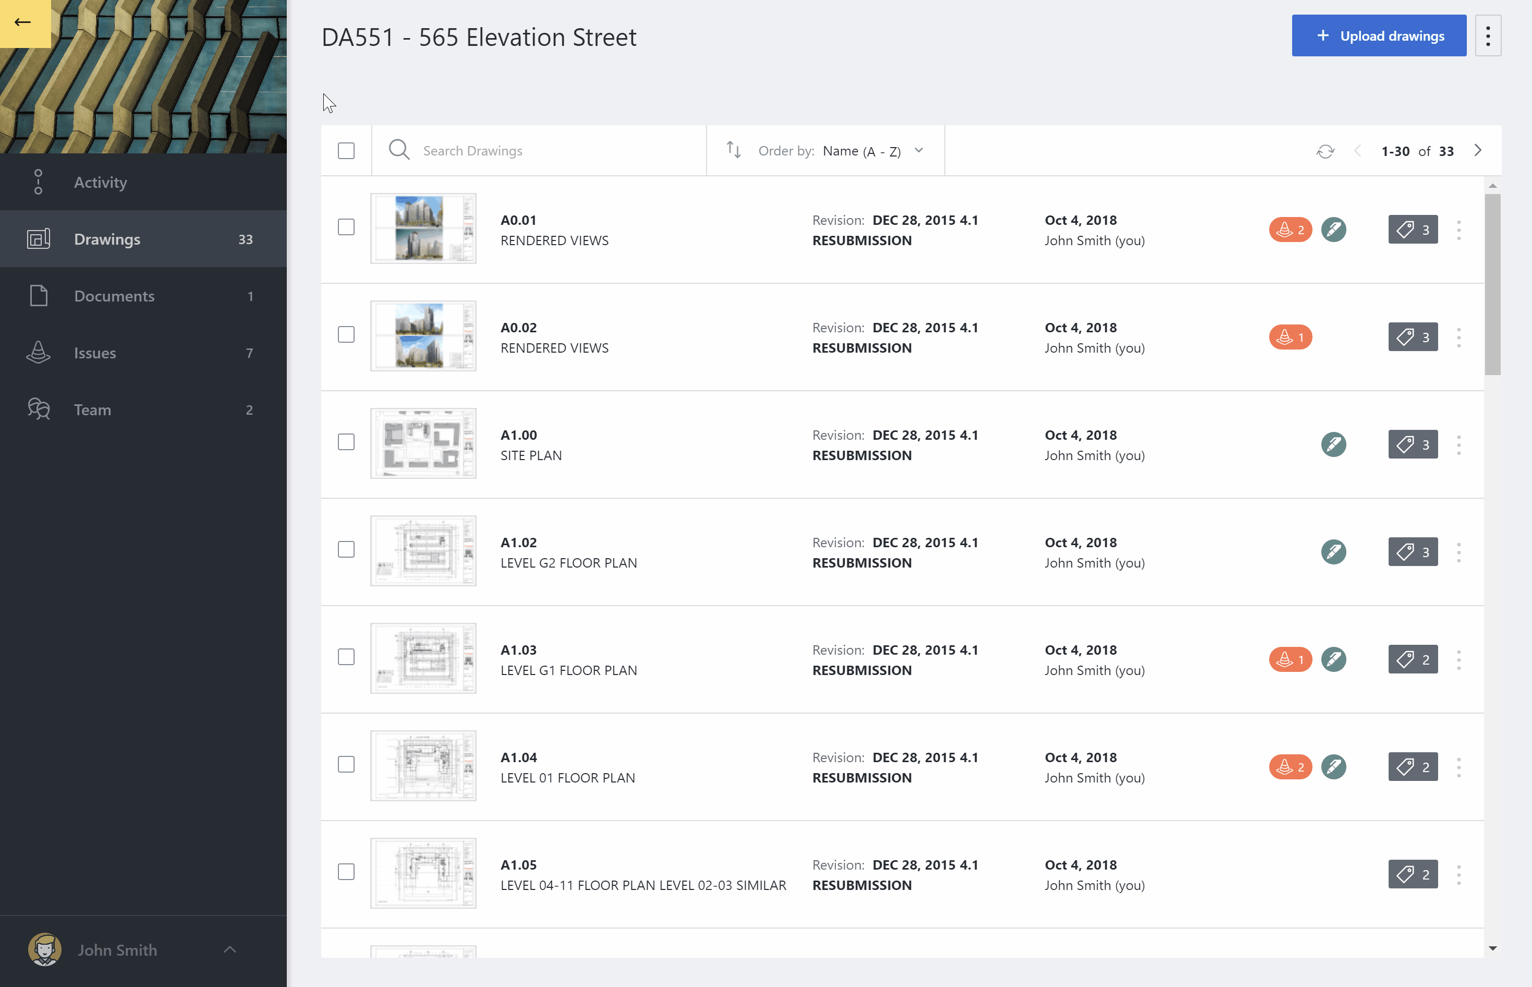The image size is (1532, 987).
Task: Open the Team section
Action: pos(143,410)
